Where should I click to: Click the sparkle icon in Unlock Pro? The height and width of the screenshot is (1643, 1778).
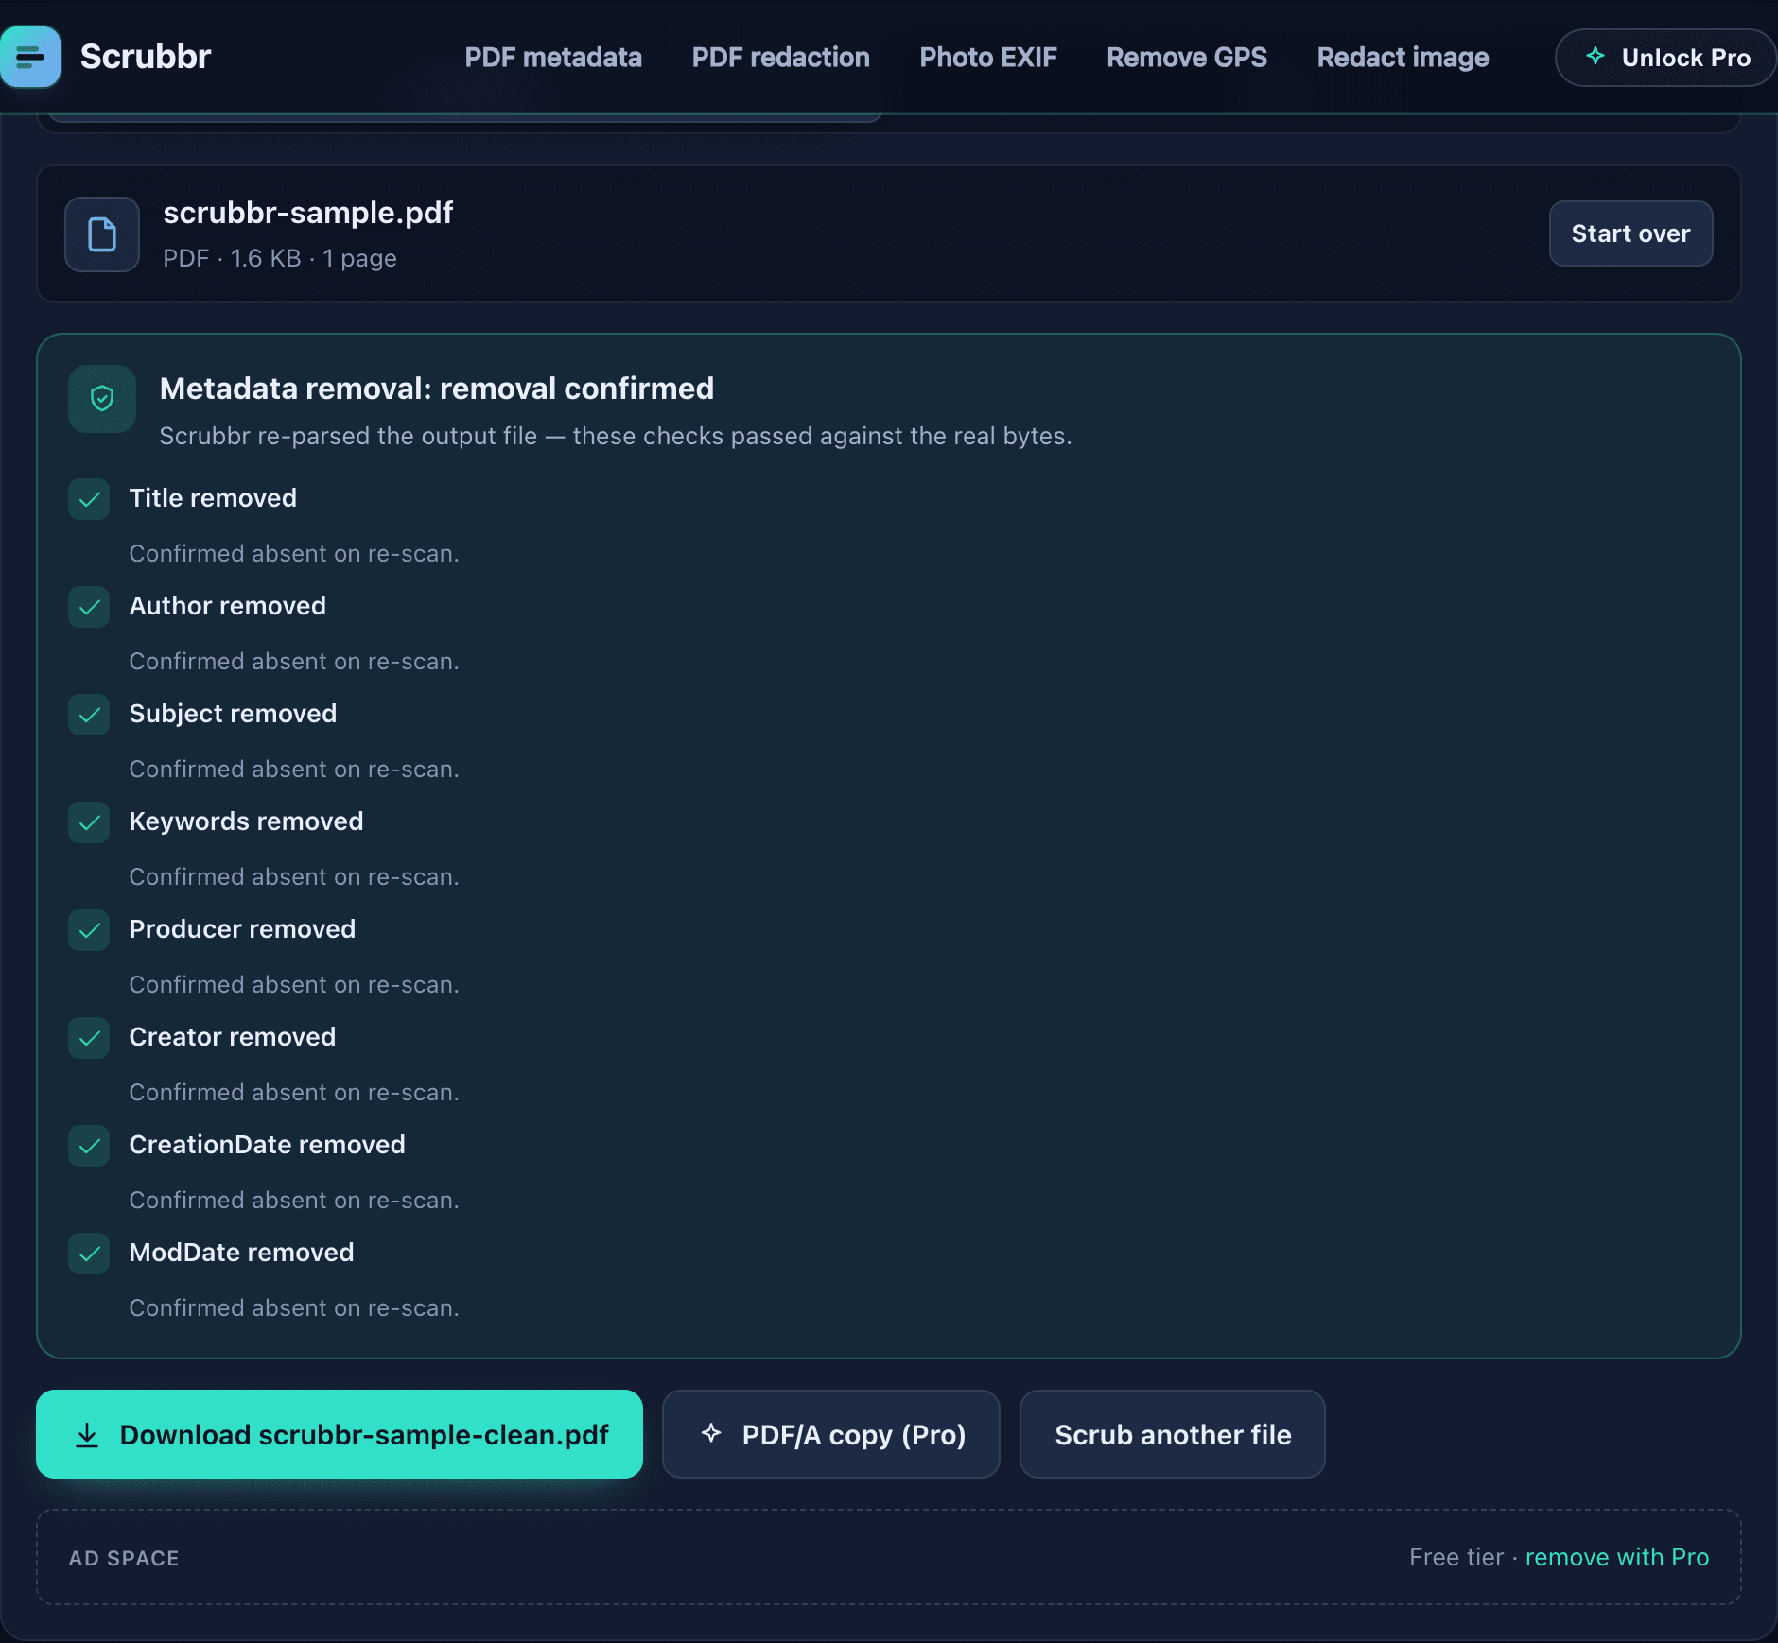pyautogui.click(x=1595, y=57)
